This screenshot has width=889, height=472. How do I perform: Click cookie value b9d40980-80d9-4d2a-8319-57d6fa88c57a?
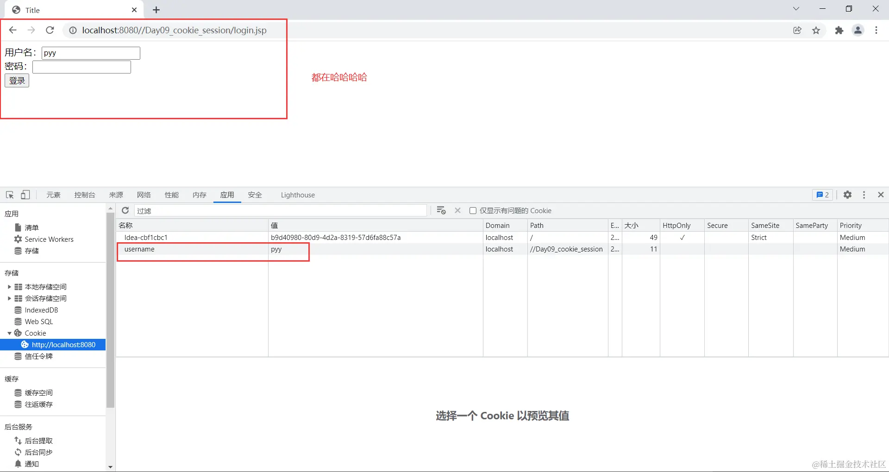336,237
